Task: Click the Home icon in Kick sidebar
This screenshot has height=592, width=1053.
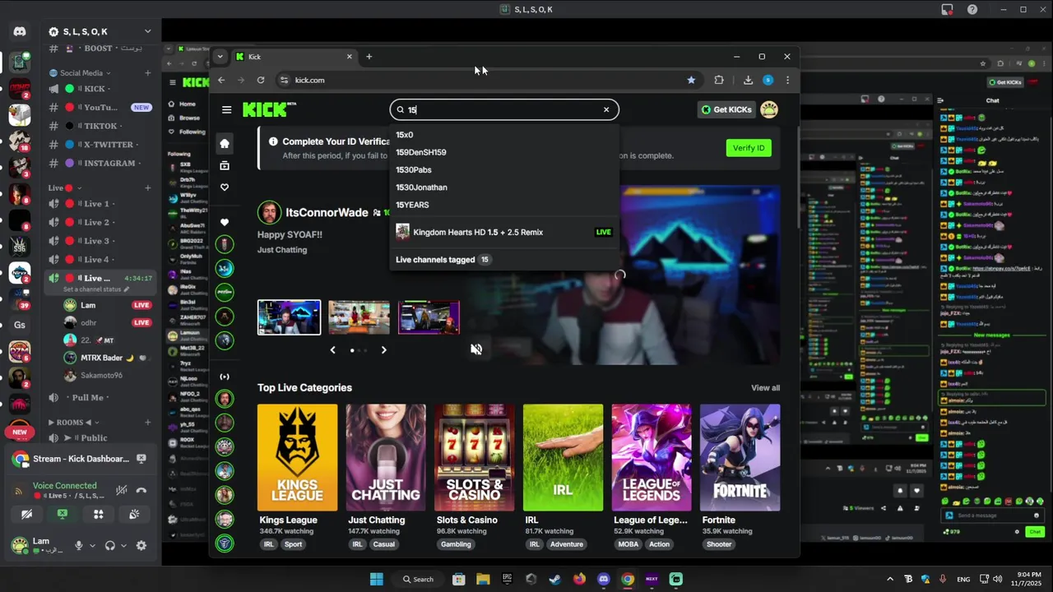Action: coord(225,143)
